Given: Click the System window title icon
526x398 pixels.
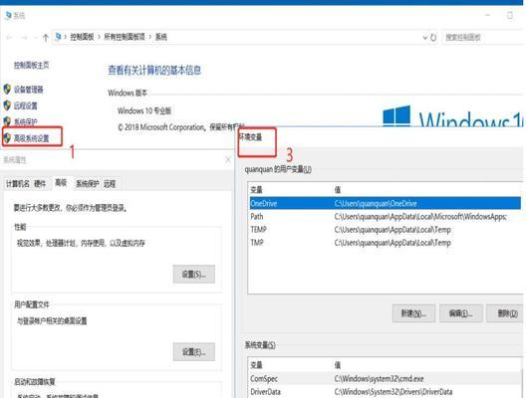Looking at the screenshot, I should (x=9, y=15).
